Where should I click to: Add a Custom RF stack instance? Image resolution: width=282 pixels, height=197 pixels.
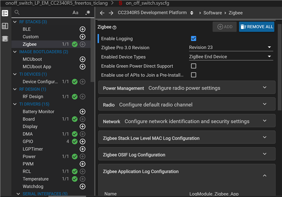(82, 37)
